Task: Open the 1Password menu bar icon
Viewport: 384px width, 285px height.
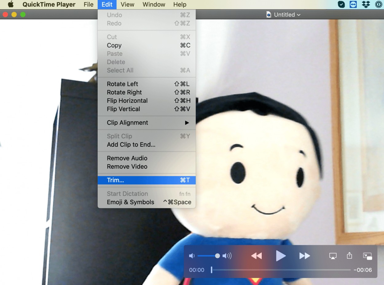Action: [x=378, y=5]
